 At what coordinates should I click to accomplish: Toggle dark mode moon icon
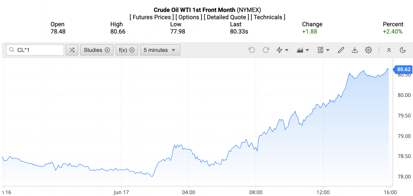click(x=403, y=50)
